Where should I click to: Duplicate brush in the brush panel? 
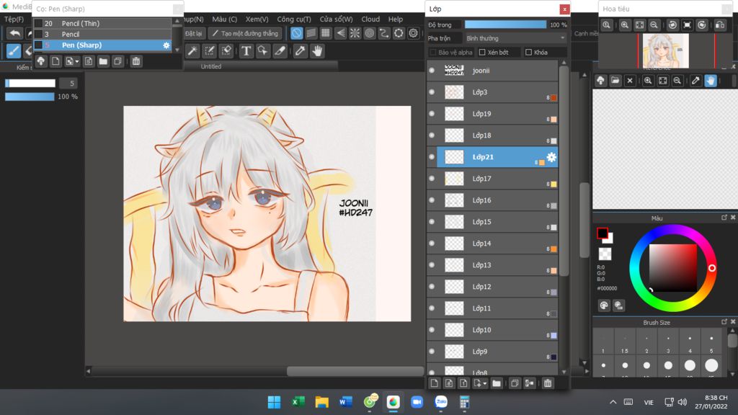117,61
